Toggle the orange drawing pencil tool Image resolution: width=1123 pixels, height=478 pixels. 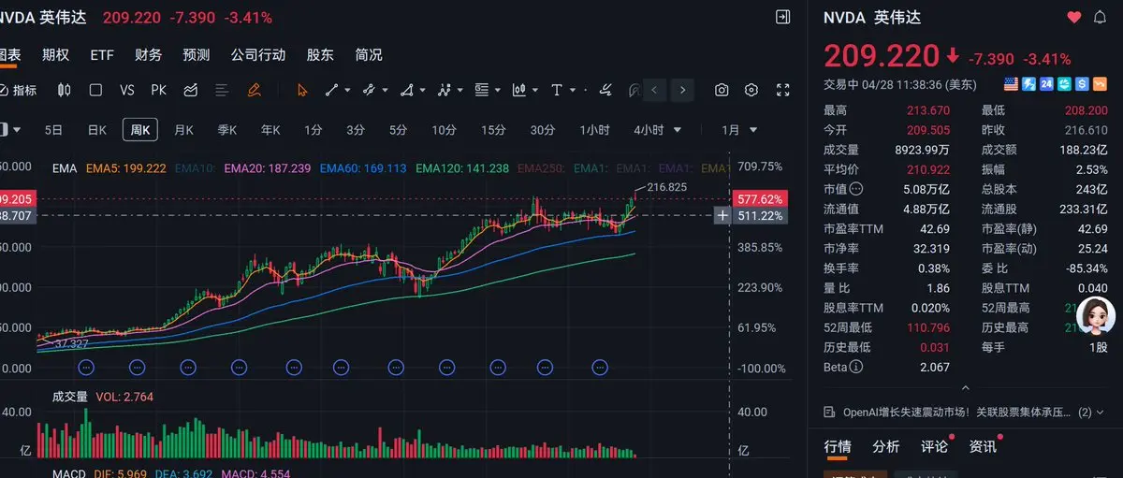(253, 90)
